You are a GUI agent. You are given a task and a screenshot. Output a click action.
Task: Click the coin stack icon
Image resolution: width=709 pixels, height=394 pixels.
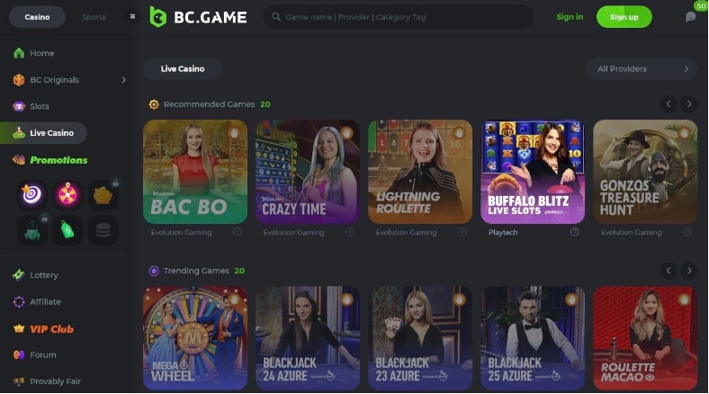click(x=103, y=230)
